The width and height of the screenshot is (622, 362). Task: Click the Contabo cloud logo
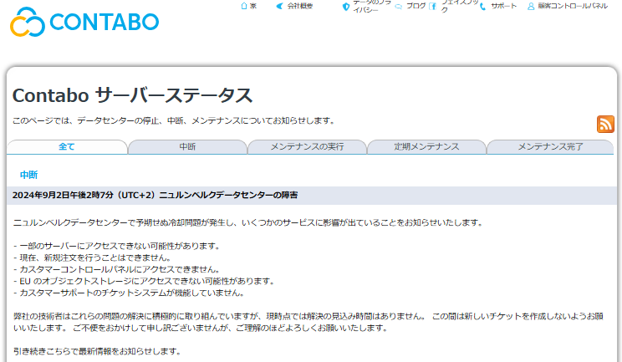tap(28, 22)
